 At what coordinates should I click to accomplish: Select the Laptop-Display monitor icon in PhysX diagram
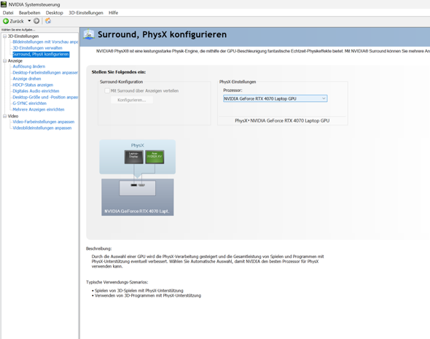point(134,157)
